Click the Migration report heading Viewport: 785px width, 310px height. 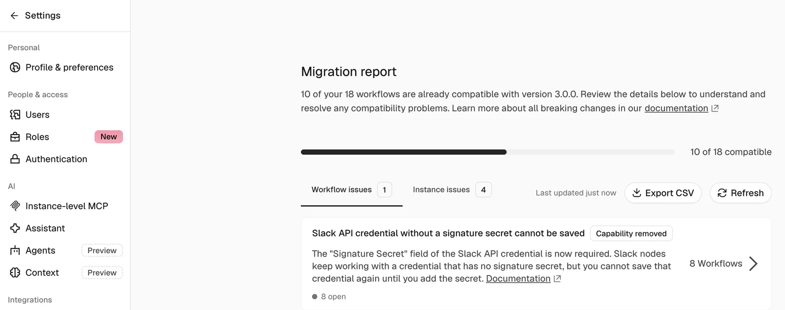[x=349, y=72]
